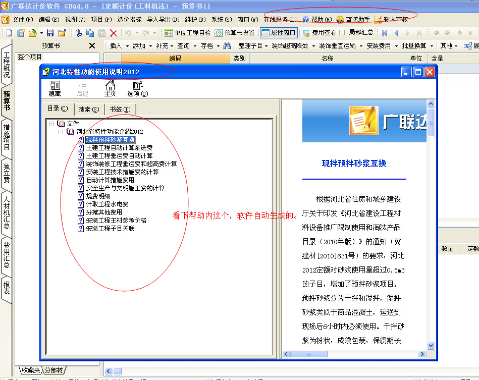
Task: Click the New file icon in toolbar
Action: coord(9,33)
